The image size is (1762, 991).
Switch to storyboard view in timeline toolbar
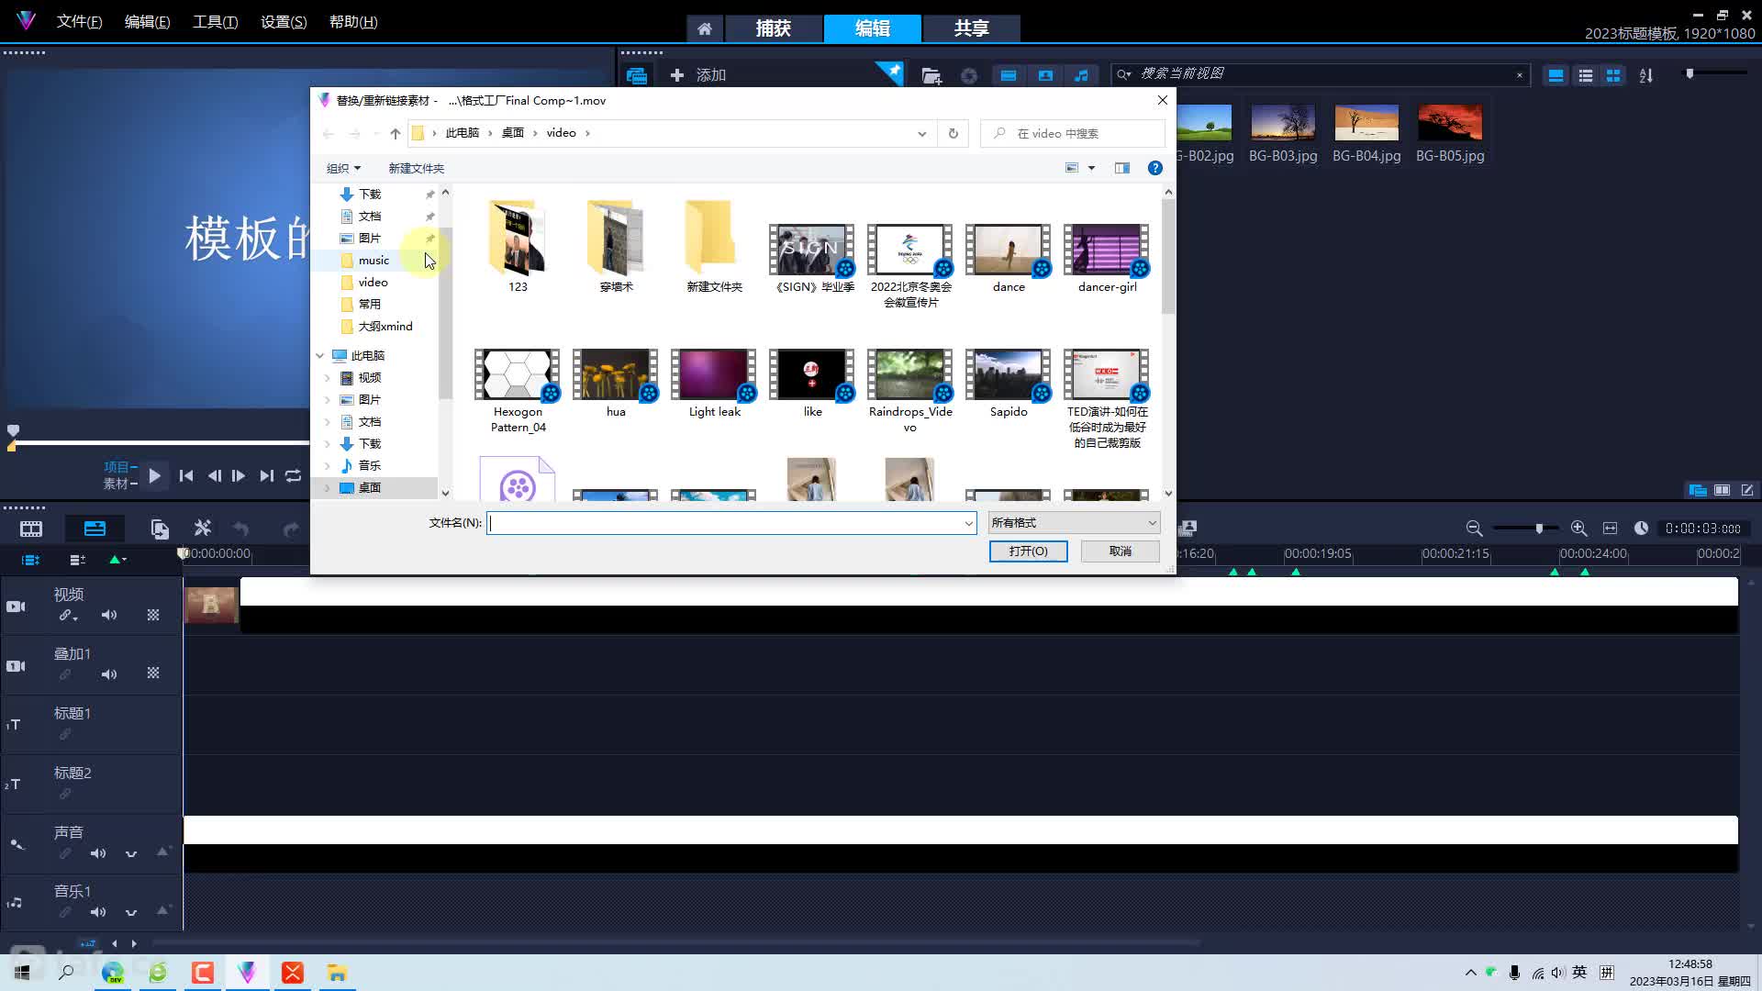click(31, 529)
